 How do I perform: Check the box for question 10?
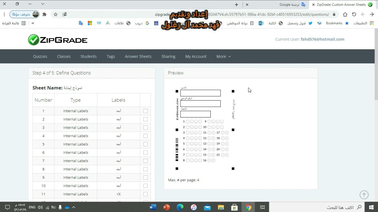coord(145,186)
